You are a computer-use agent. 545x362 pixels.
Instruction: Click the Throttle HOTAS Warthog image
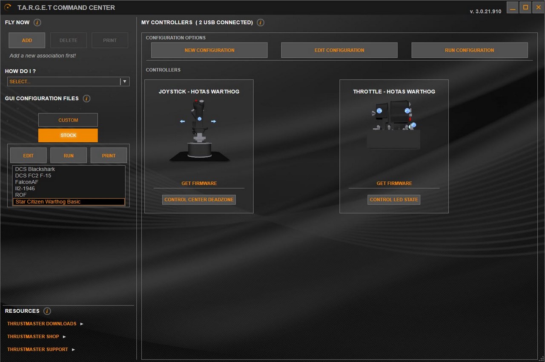pyautogui.click(x=394, y=124)
